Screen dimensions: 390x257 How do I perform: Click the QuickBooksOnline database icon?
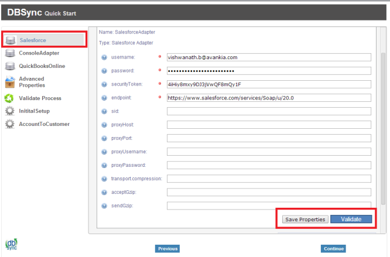[x=10, y=66]
